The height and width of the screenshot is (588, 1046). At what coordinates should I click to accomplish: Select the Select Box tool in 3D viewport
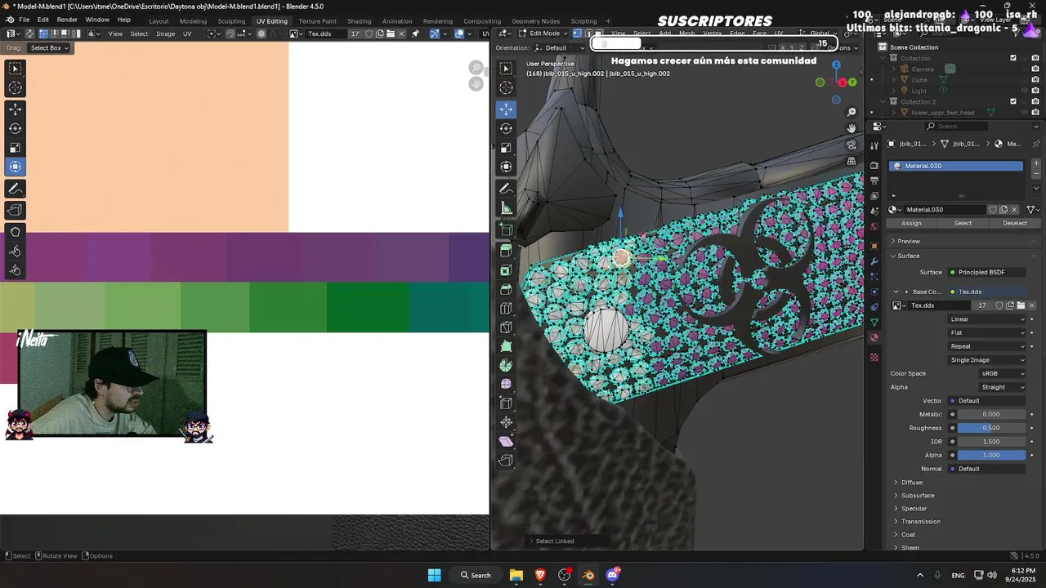(x=506, y=69)
